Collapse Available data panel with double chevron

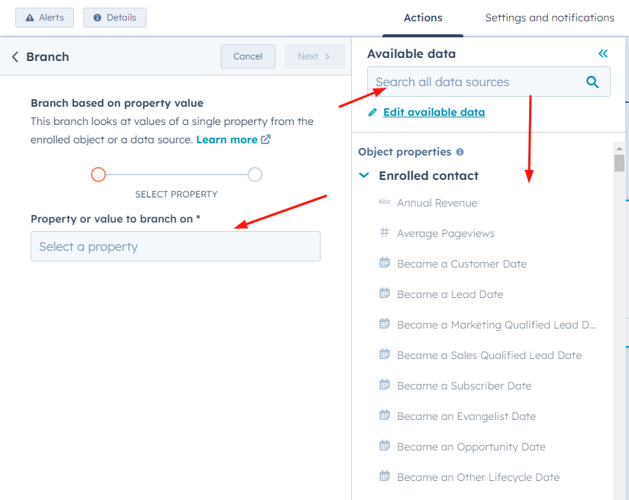(603, 53)
